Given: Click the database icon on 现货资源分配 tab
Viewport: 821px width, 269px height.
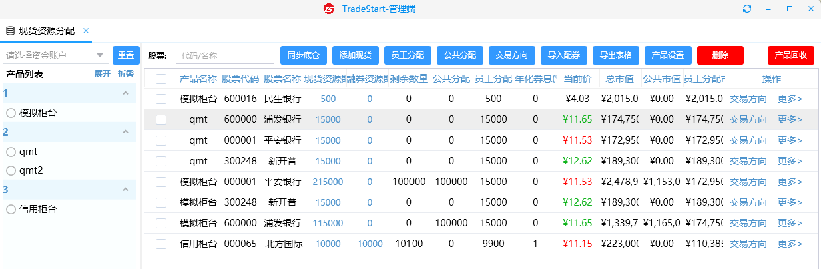Looking at the screenshot, I should pyautogui.click(x=10, y=31).
